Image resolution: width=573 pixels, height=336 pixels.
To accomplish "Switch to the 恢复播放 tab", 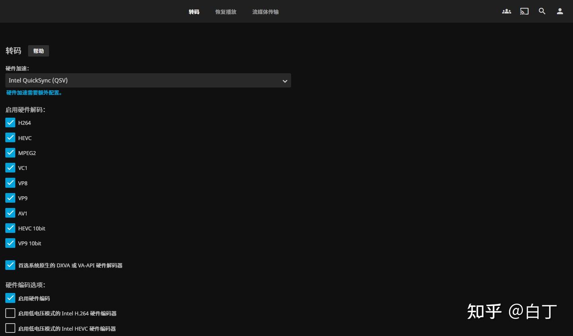I will [226, 12].
